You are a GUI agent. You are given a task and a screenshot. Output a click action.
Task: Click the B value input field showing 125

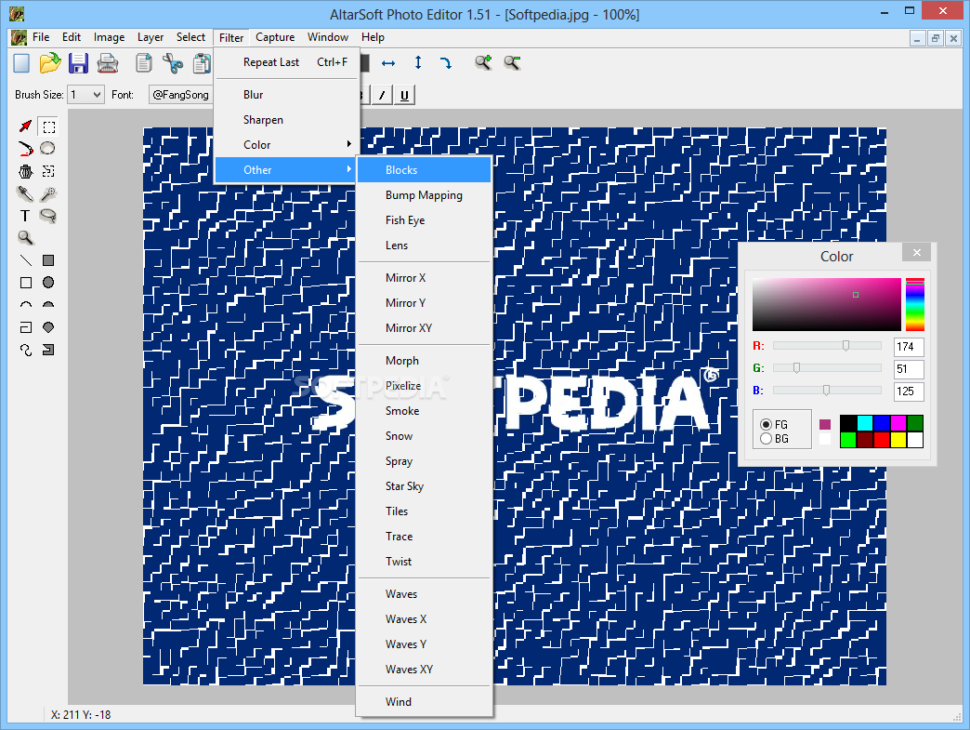909,392
